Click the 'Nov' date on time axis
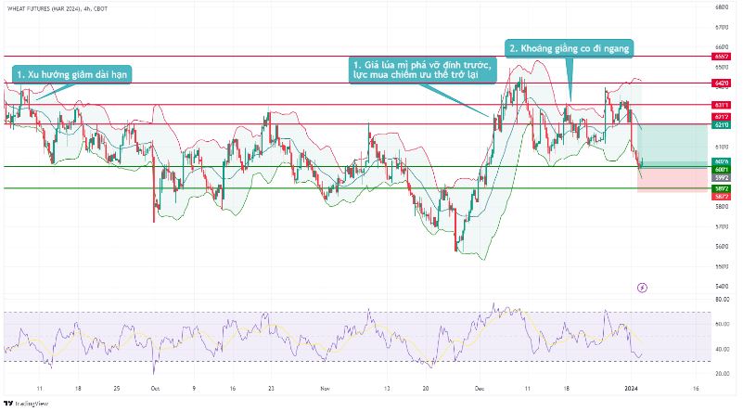The width and height of the screenshot is (743, 411). pos(324,391)
